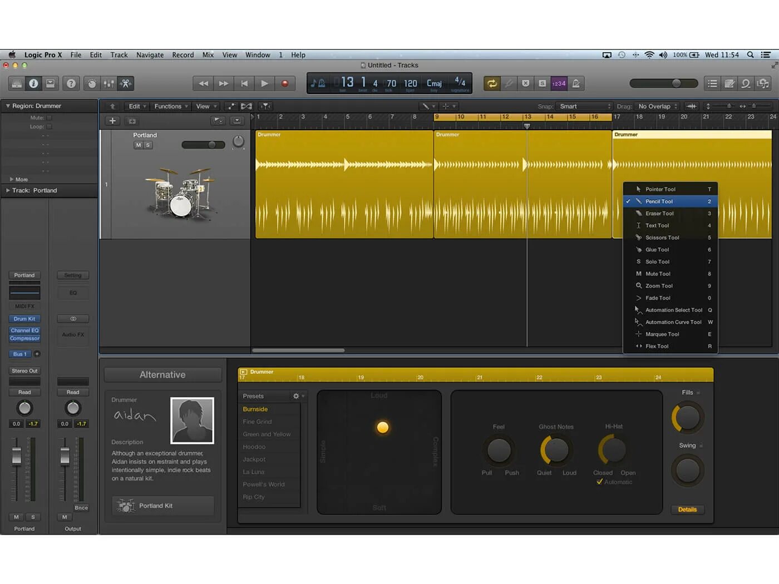Toggle the Inspector info button
Screen dimensions: 779x584
tap(33, 83)
